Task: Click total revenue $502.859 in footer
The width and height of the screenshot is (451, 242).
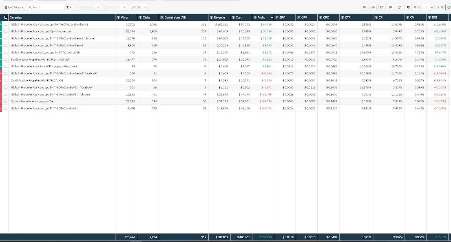Action: click(222, 237)
